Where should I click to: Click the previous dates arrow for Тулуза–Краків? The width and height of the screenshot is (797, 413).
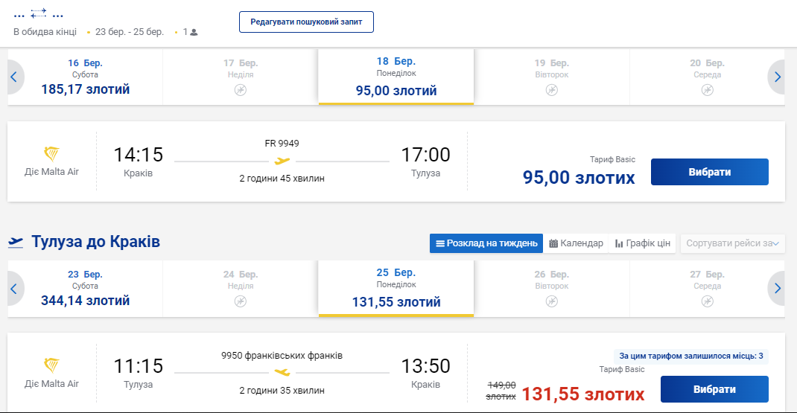13,288
